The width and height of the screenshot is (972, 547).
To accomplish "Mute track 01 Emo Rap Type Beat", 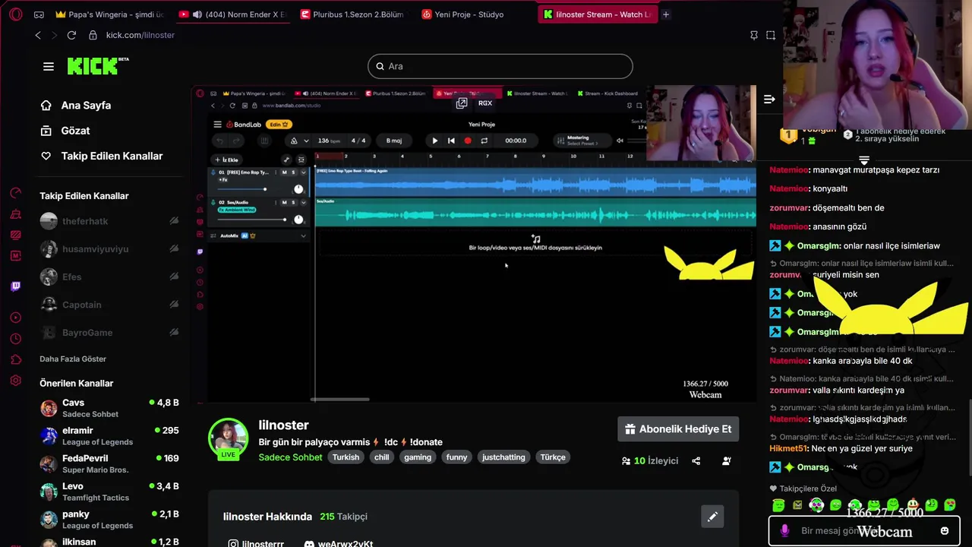I will click(285, 172).
